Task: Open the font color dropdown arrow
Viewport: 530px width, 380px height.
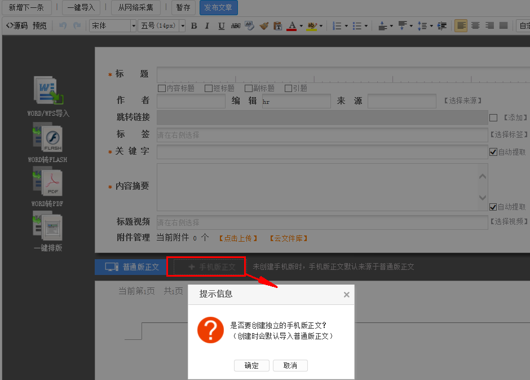Action: 301,26
